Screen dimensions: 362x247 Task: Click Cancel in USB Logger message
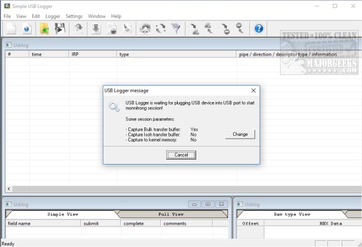coord(181,155)
